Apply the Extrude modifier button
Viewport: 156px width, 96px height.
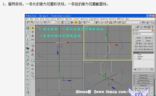point(148,38)
